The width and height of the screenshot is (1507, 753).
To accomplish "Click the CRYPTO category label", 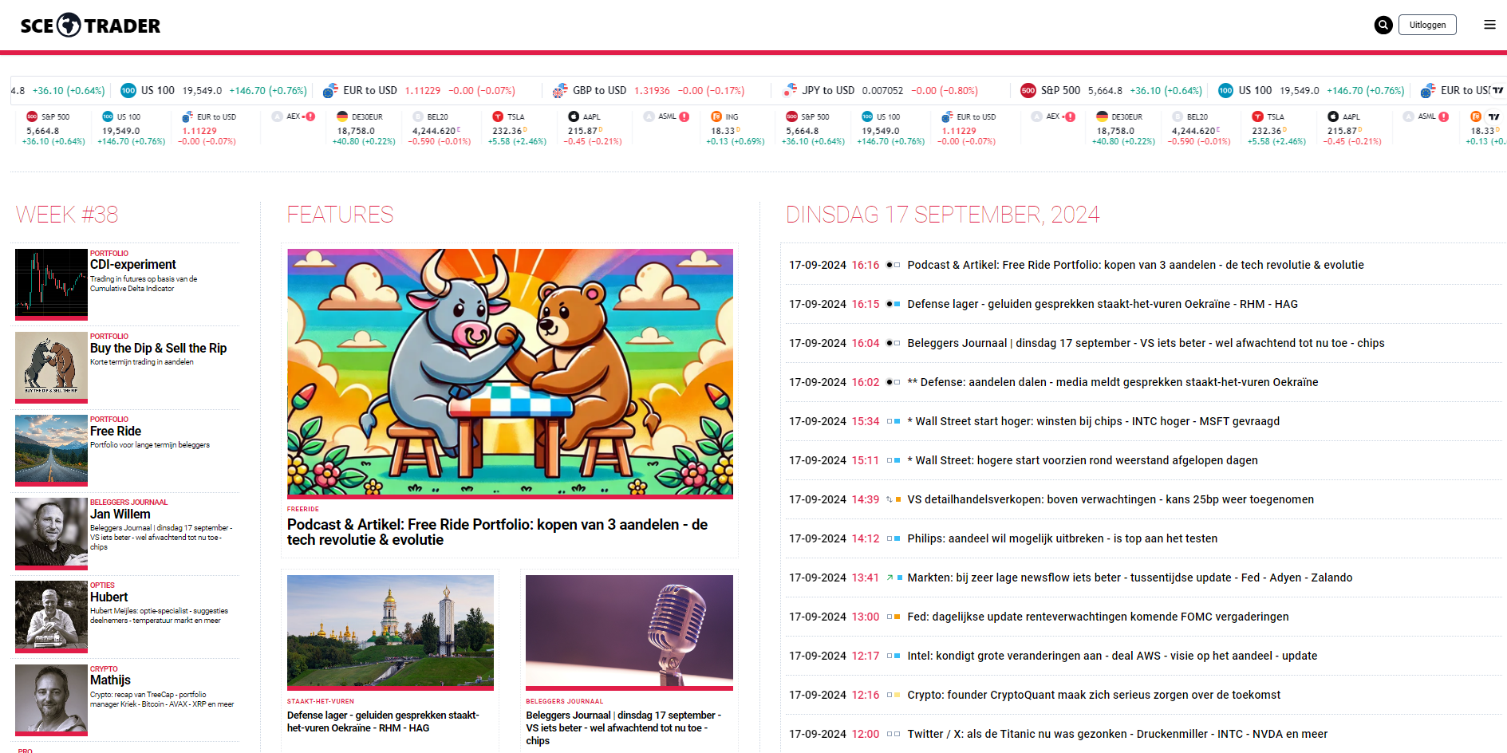I will tap(104, 669).
